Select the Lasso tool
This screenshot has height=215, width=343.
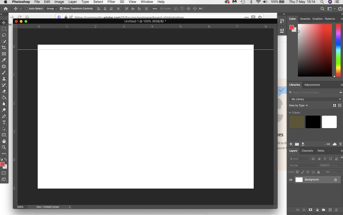tap(4, 35)
